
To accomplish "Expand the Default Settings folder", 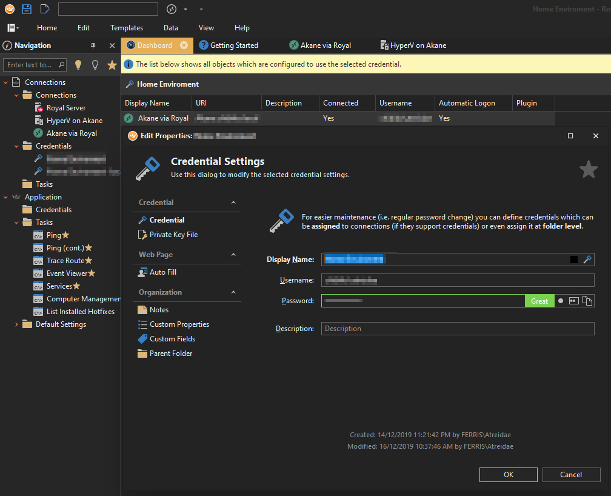I will [16, 324].
